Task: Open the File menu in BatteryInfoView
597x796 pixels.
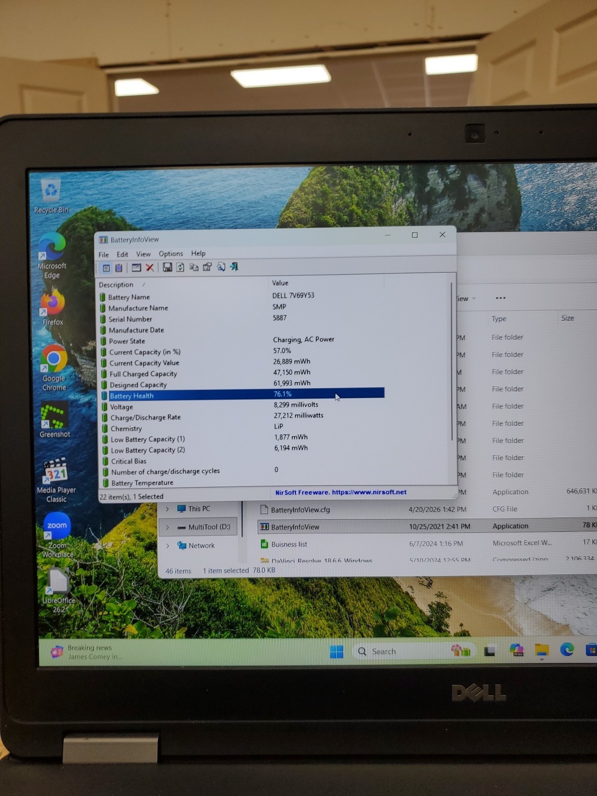Action: coord(103,255)
